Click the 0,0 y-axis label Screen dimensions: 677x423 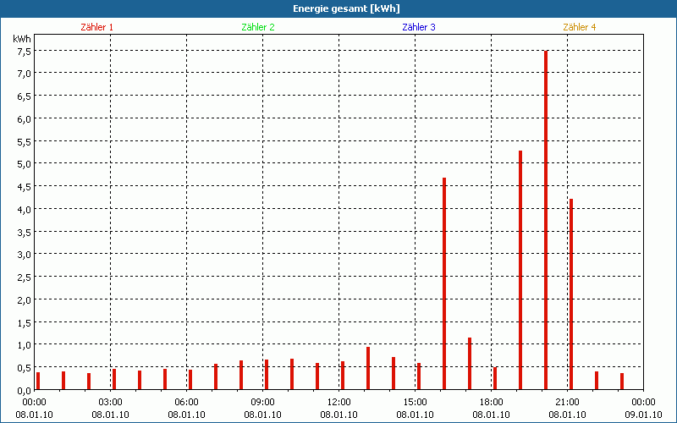tap(25, 391)
